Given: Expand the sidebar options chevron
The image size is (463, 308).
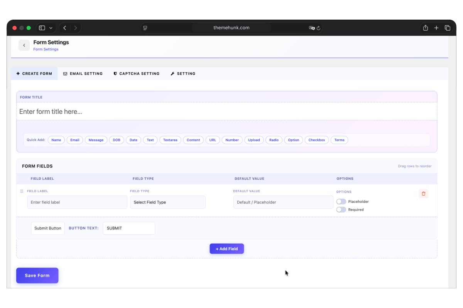Looking at the screenshot, I should [51, 28].
